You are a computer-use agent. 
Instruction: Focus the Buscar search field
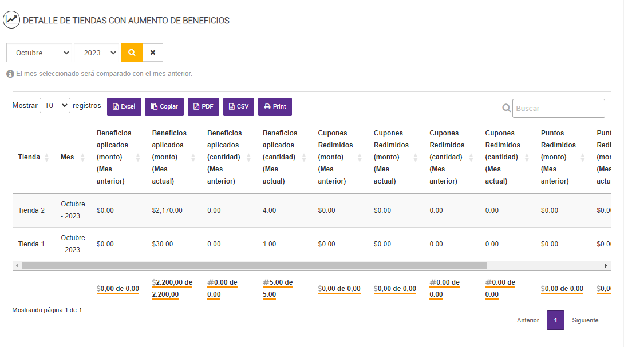(x=558, y=108)
